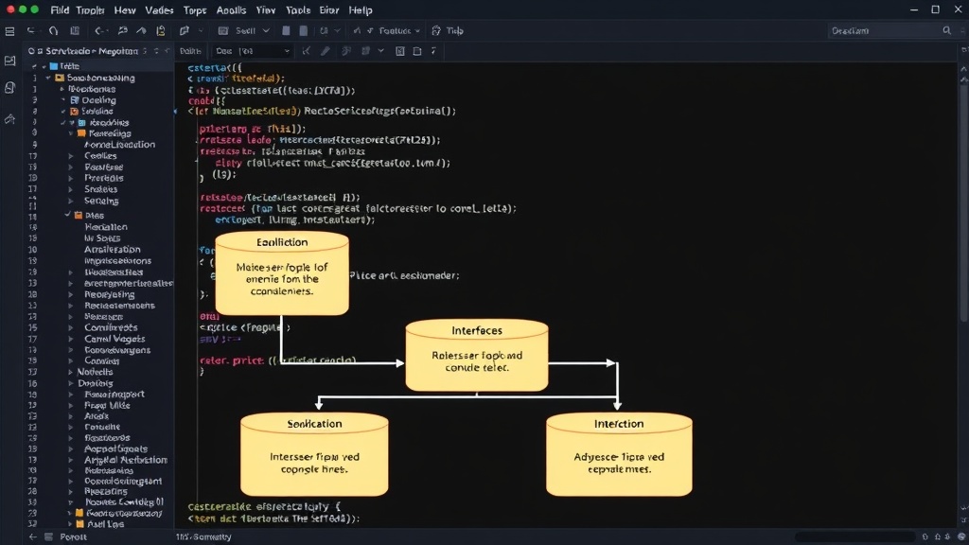This screenshot has height=545, width=969.
Task: Click the left-arrow back navigation toolbar icon
Action: [x=98, y=31]
